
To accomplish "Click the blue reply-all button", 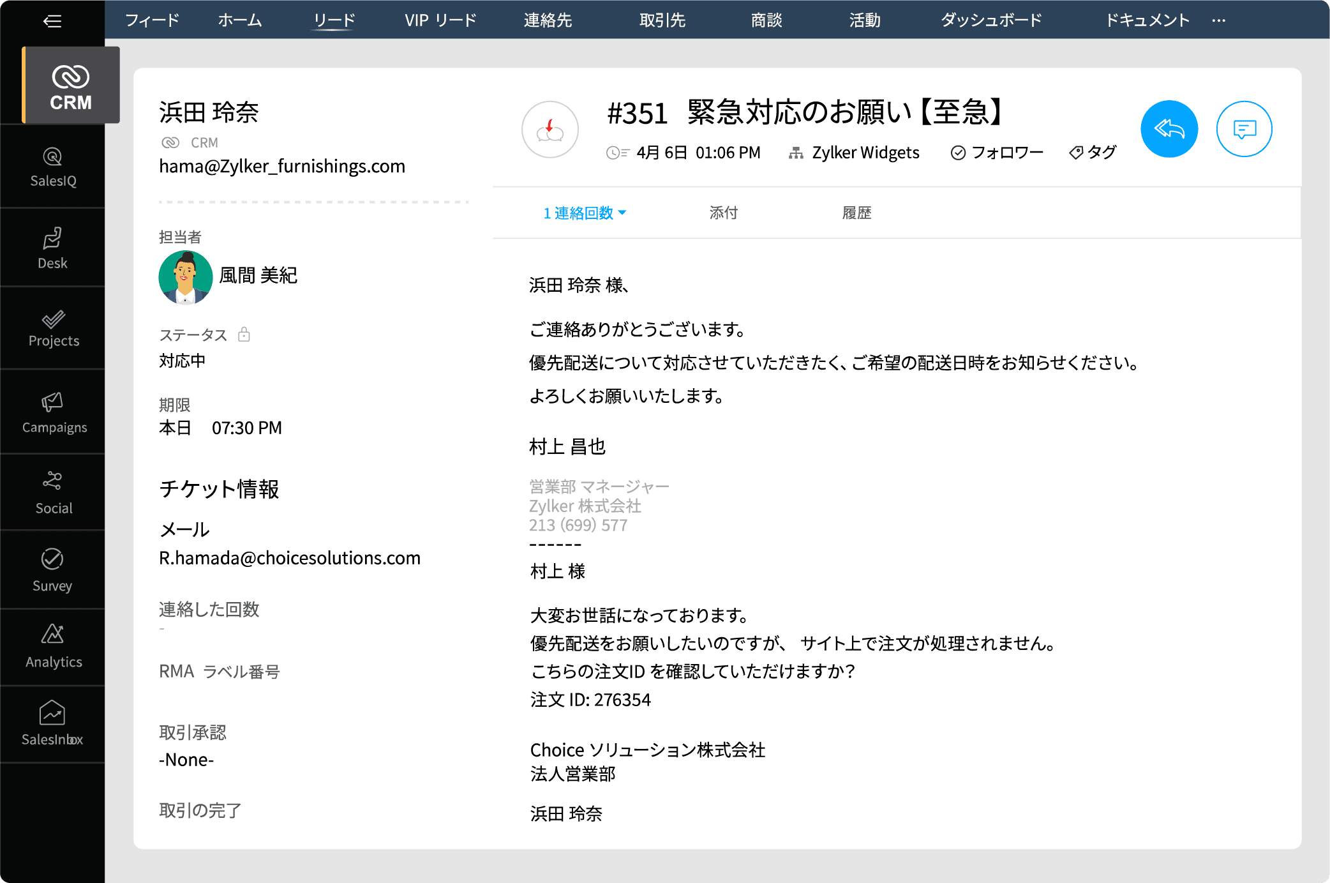I will (x=1169, y=129).
